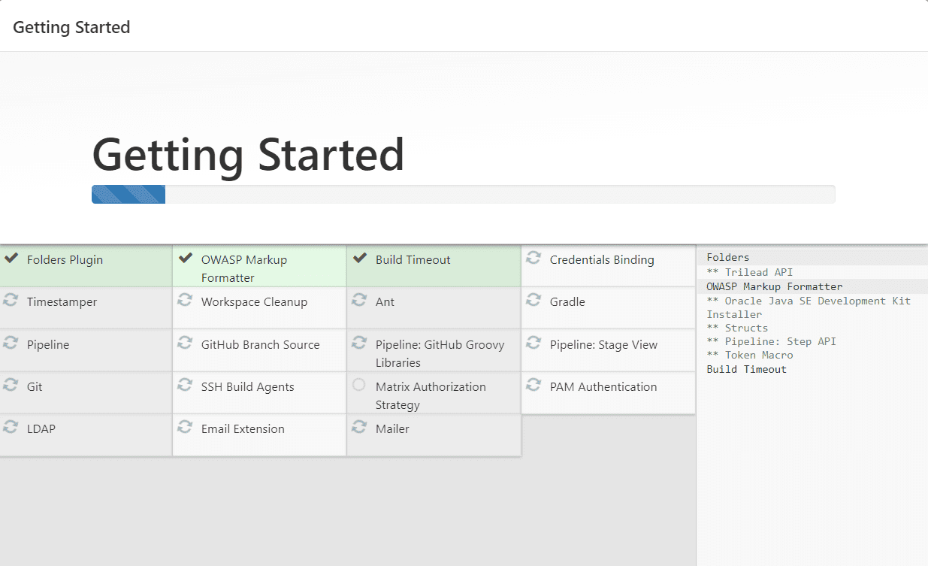Click the large "Getting Started" heading
The image size is (928, 566).
tap(248, 154)
